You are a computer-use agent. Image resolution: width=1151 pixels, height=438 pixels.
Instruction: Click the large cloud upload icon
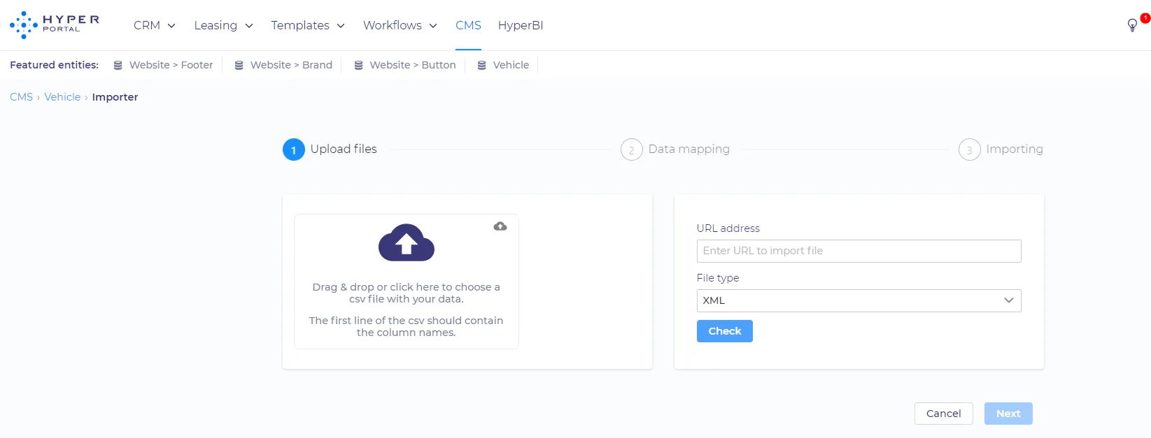[407, 242]
